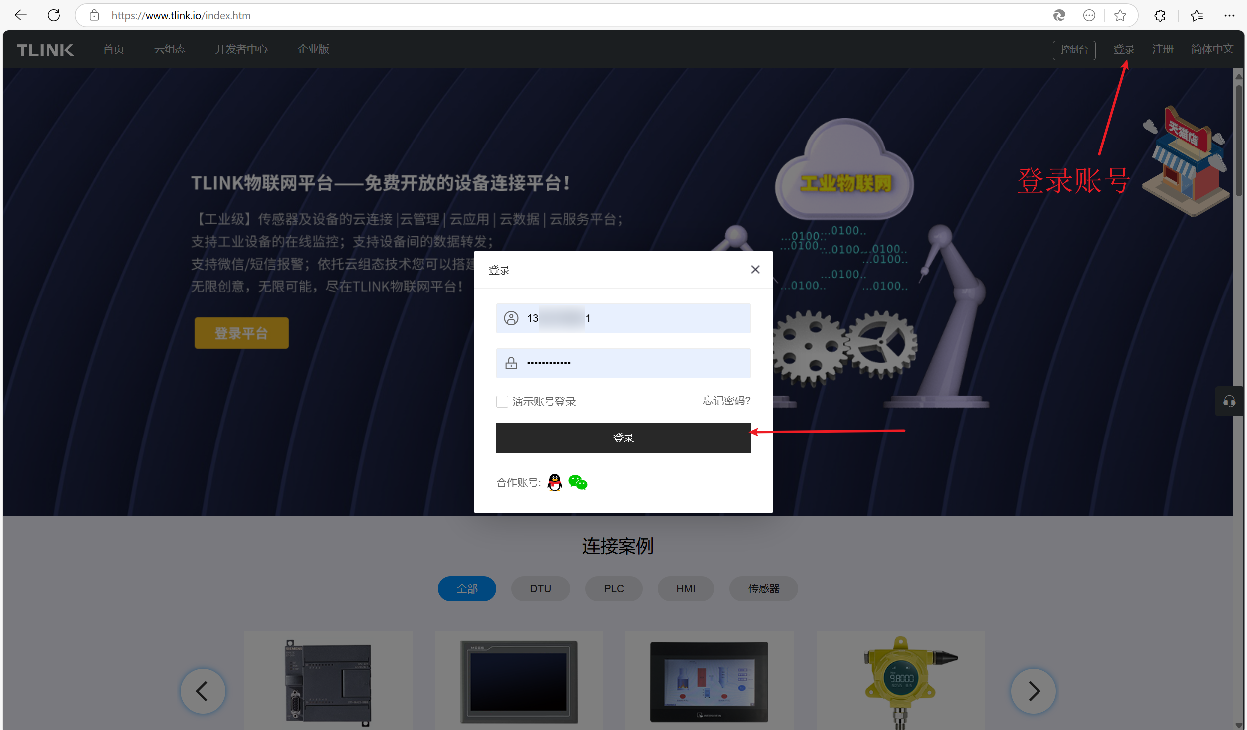Open browser Extensions puzzle icon

(1160, 15)
